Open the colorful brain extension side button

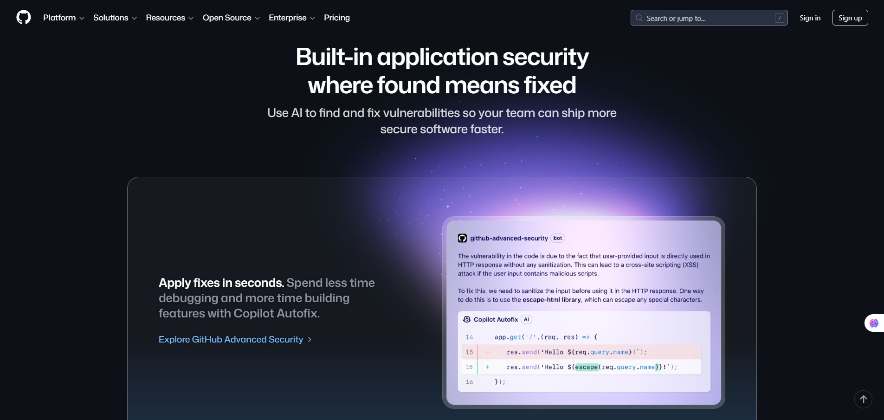tap(874, 323)
